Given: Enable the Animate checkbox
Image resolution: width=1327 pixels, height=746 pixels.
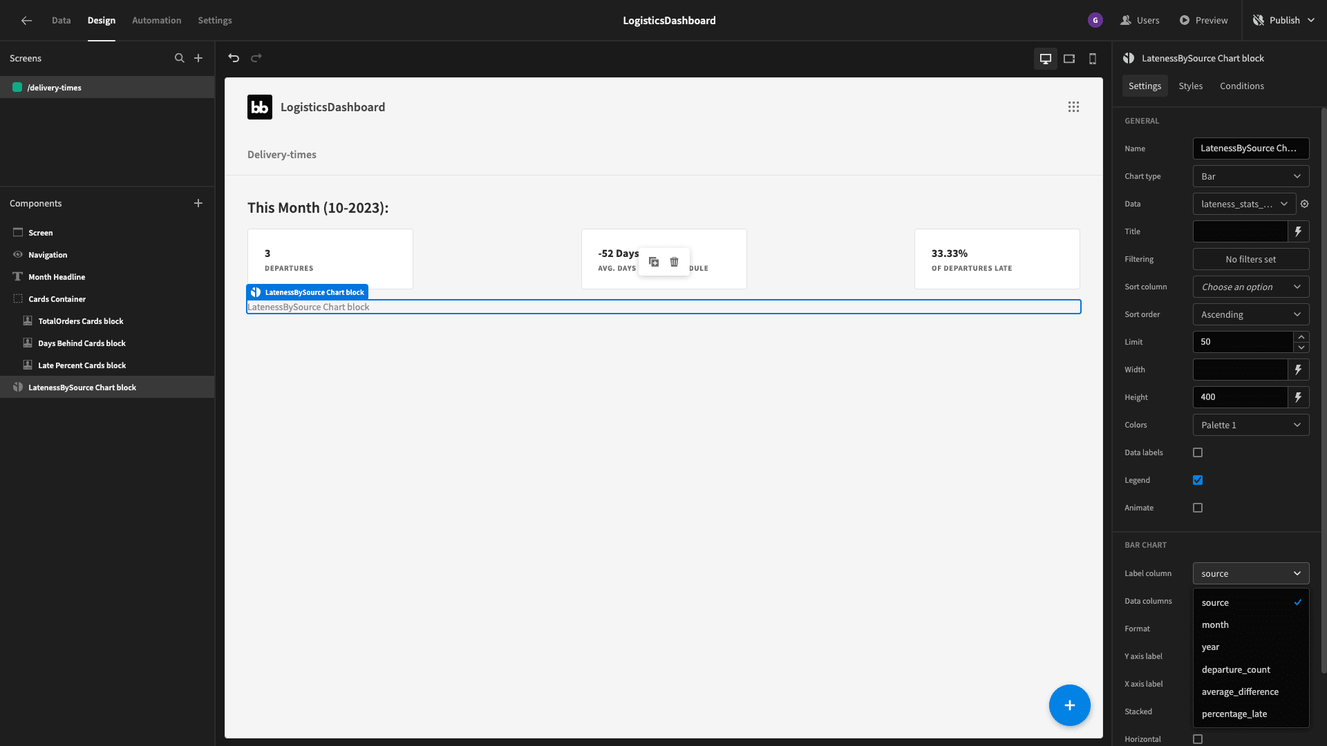Looking at the screenshot, I should point(1198,508).
